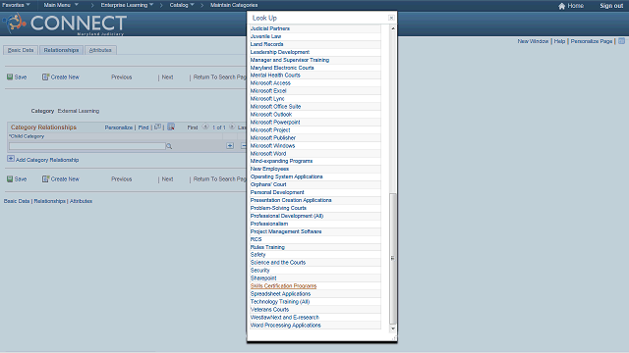Select Manager and Supervisor Training
Screen dimensions: 629x353
(290, 60)
